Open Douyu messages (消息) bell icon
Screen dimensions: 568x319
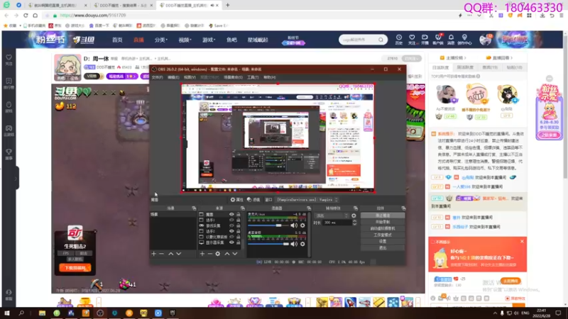click(451, 40)
